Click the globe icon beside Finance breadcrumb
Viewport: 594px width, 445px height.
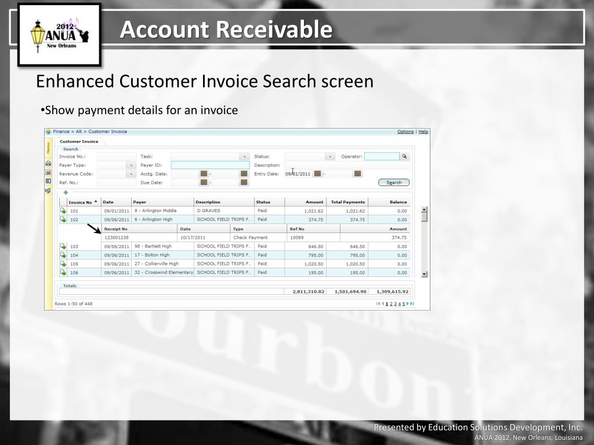pos(48,132)
